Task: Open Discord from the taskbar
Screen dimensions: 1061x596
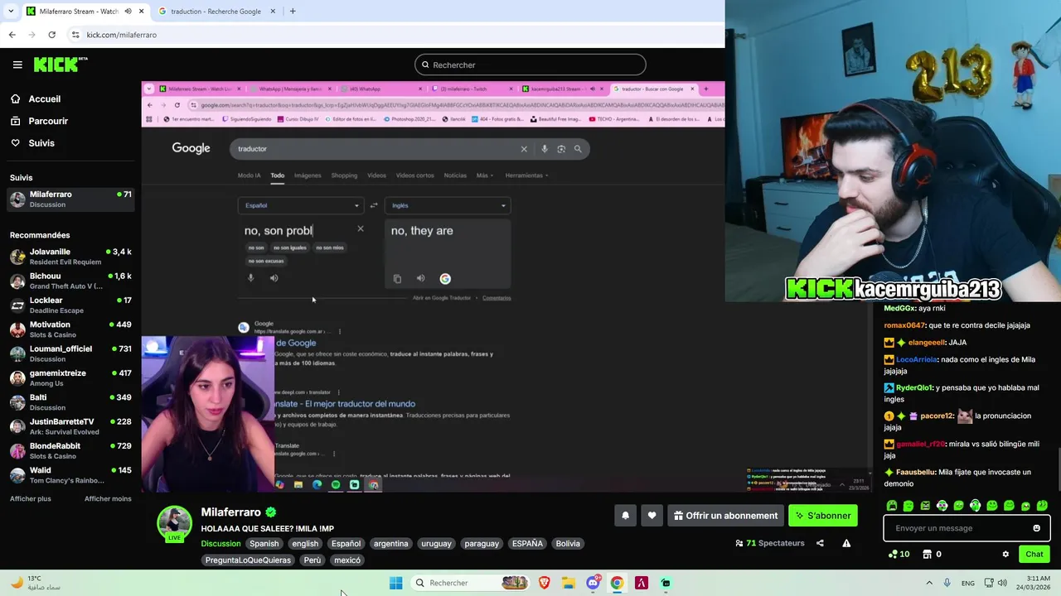Action: [593, 583]
